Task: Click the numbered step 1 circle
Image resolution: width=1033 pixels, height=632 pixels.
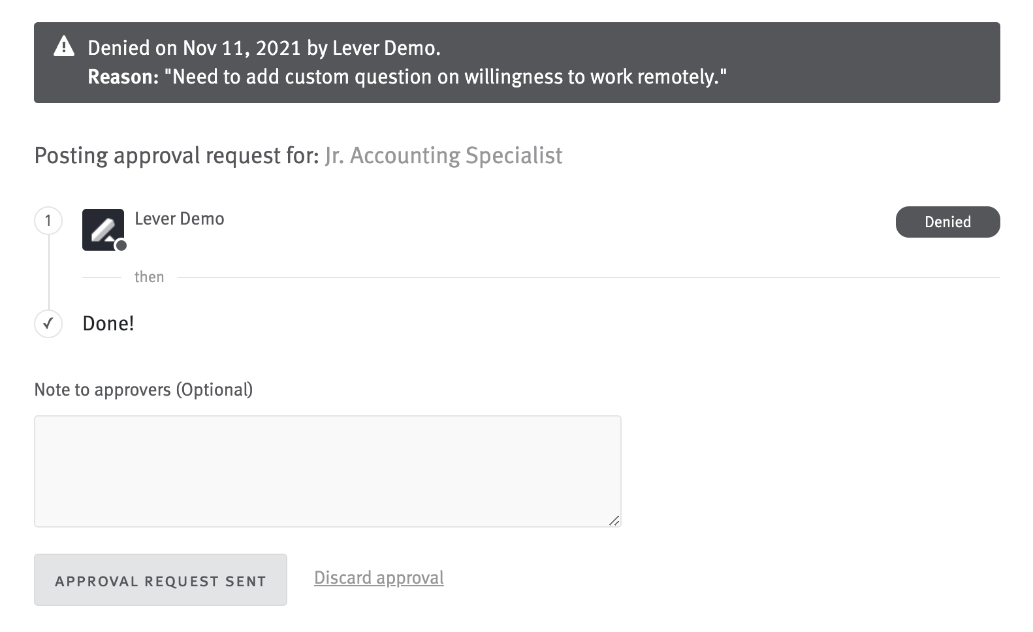Action: (48, 220)
